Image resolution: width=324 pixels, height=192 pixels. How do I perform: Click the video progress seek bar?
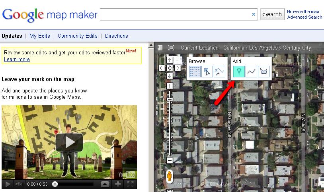(74, 184)
